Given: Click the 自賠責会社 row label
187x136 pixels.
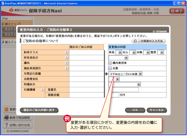Looking at the screenshot, I should click(x=31, y=79).
